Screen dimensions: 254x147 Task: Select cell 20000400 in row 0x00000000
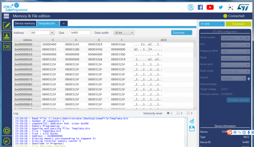pos(49,44)
